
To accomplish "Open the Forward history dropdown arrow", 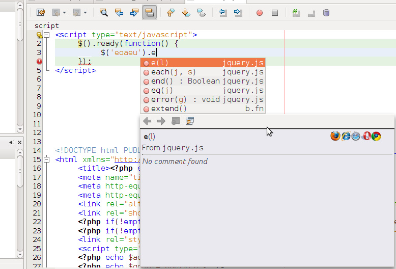I will [85, 12].
